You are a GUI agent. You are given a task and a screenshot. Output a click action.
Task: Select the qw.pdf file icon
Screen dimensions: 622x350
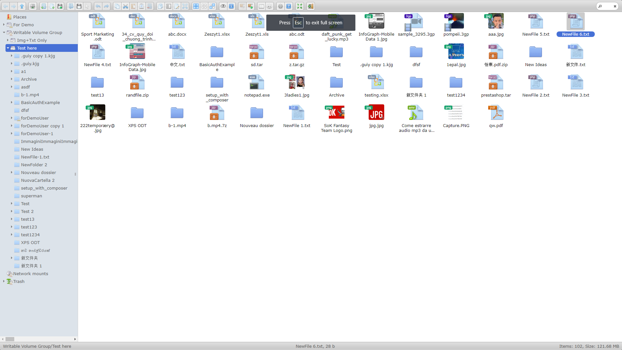coord(496,113)
